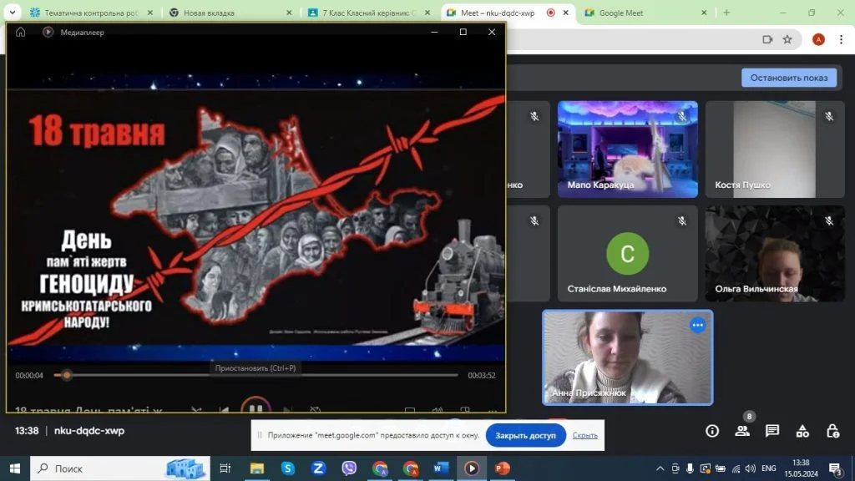855x481 pixels.
Task: Close the 'Google Meet' tab
Action: [704, 13]
